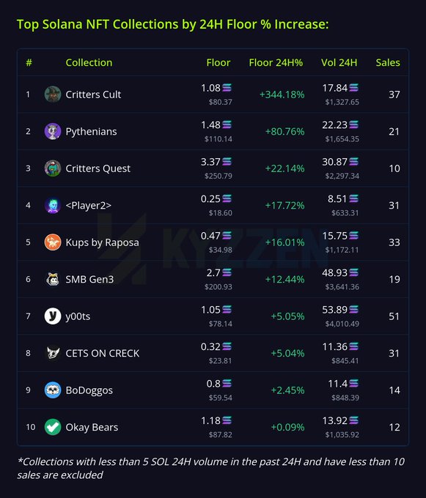
Task: Open the CETS ON CRECK name
Action: click(103, 353)
